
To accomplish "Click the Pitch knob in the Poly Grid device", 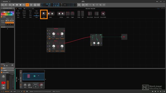I will coord(25,85).
